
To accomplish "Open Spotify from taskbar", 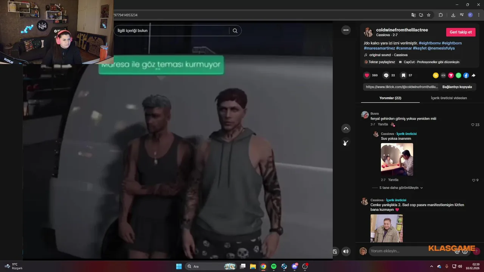I will pos(274,266).
